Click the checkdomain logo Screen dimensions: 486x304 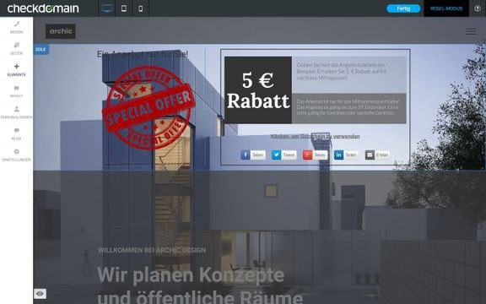[x=43, y=8]
